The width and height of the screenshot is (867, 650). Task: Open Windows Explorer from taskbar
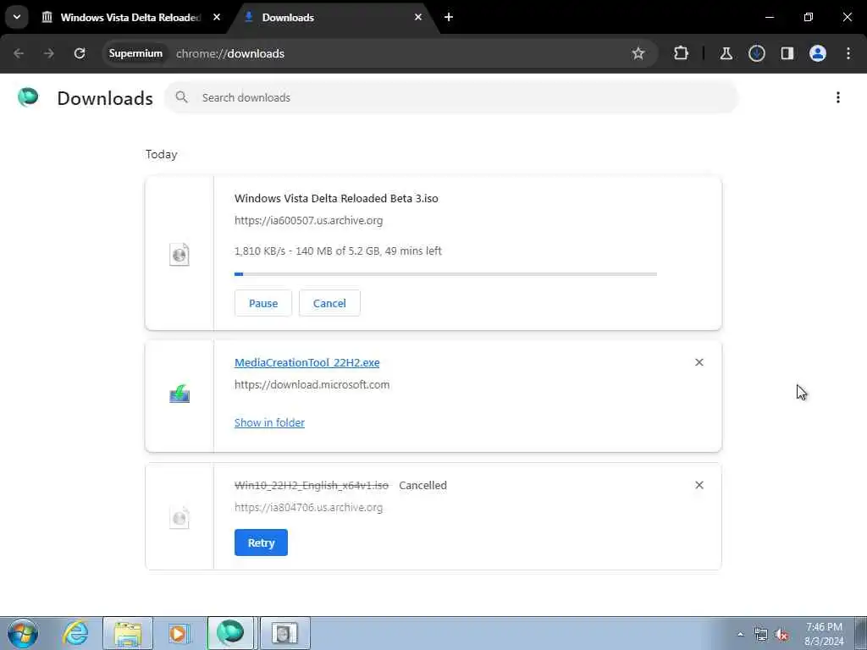[128, 633]
